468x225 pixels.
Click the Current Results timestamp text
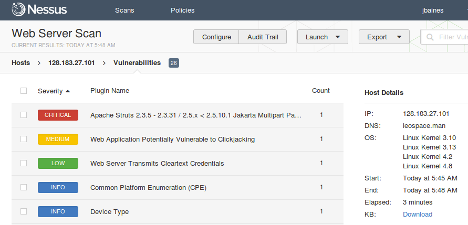pos(63,45)
